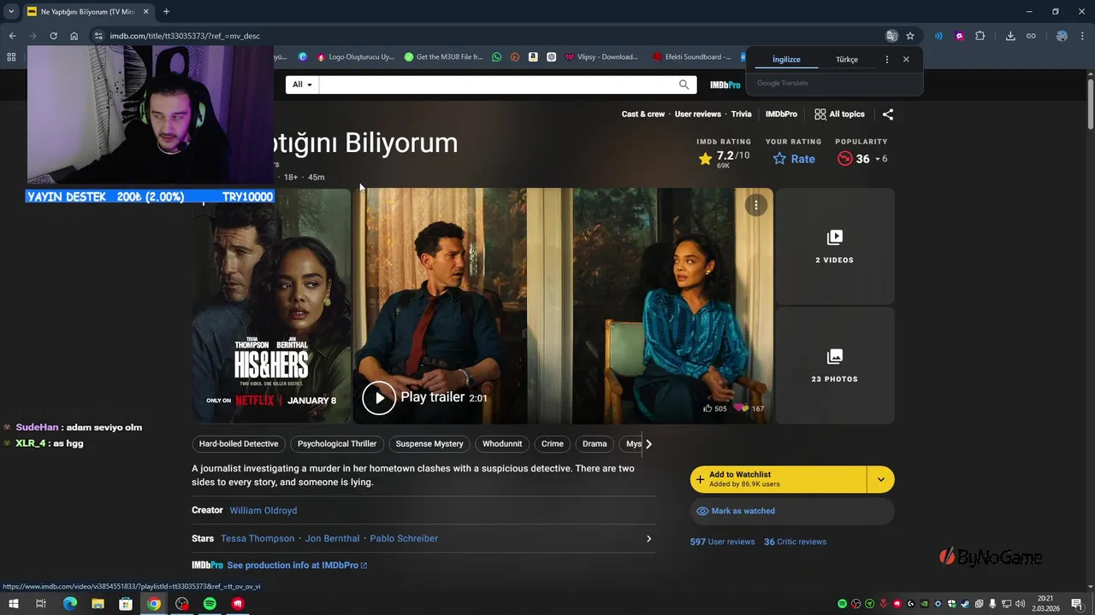Open Windows Start menu

coord(13,604)
